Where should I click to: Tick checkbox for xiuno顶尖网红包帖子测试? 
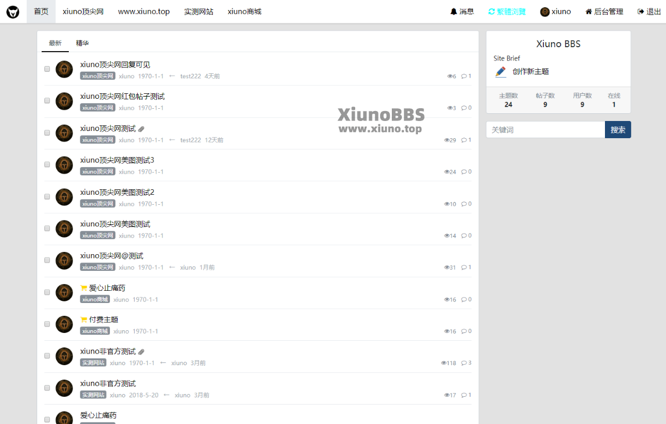(47, 100)
